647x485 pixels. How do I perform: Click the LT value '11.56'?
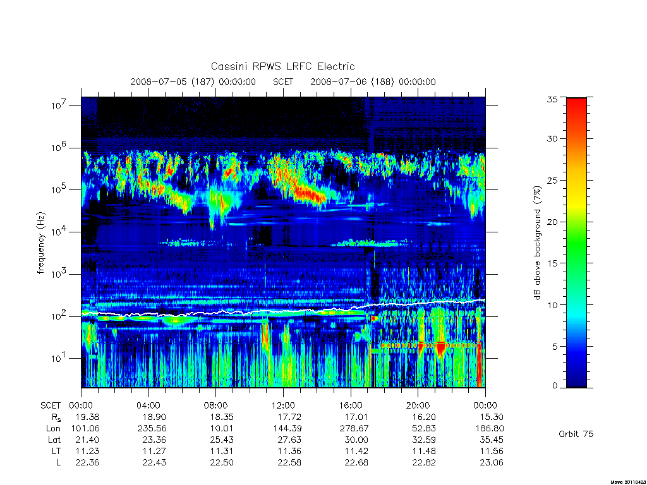[x=492, y=451]
